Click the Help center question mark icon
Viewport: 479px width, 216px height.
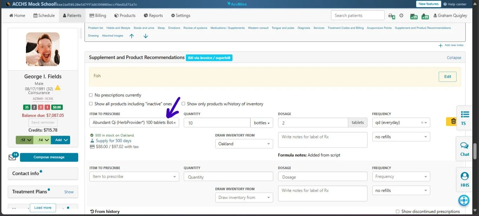(445, 4)
